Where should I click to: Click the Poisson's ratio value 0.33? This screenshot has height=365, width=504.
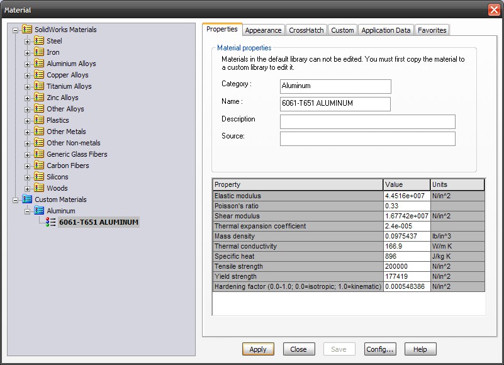click(406, 206)
